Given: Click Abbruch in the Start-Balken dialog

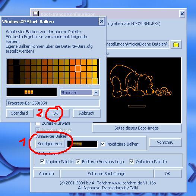Looking at the screenshot, I should 86,113.
